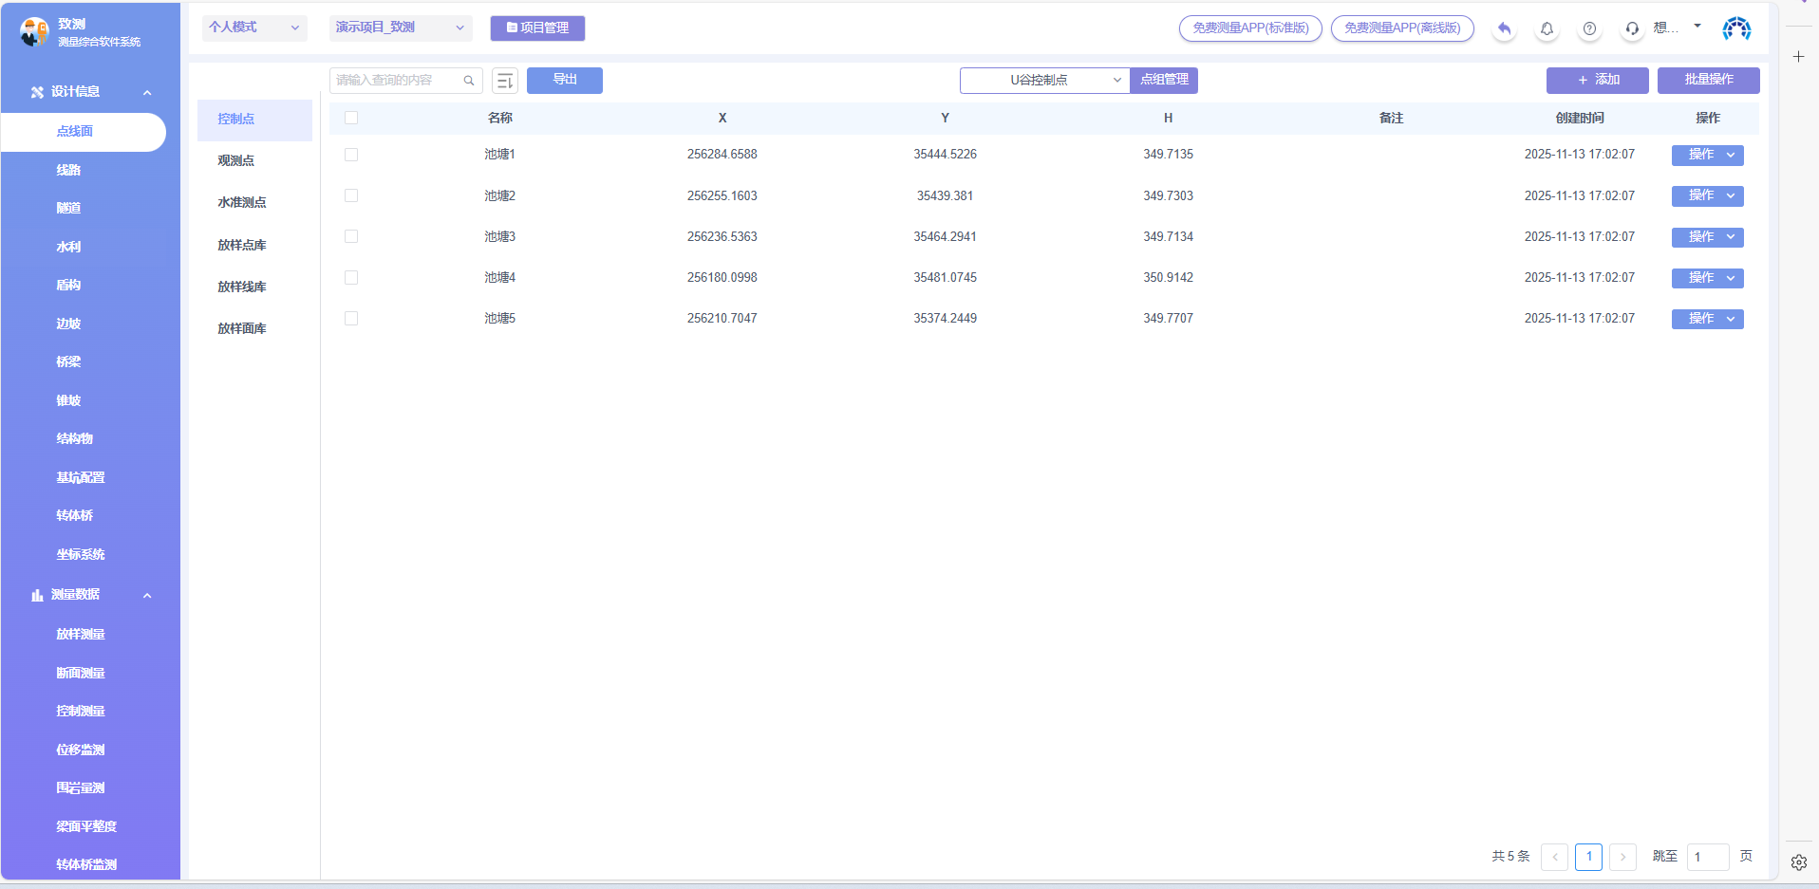
Task: Click the back arrow icon in header
Action: point(1504,28)
